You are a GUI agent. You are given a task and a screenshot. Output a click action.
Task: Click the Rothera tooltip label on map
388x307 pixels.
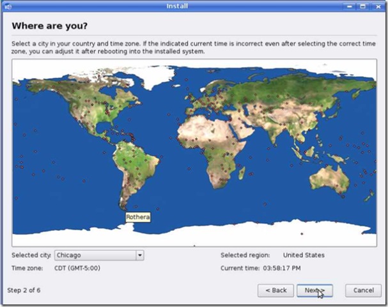(x=137, y=217)
